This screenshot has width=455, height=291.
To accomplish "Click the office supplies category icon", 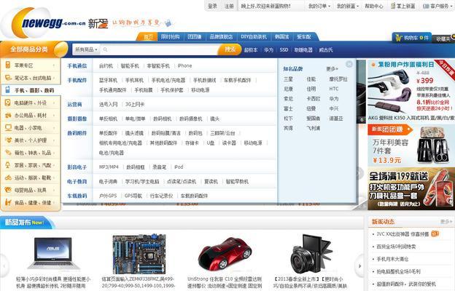I will 8,115.
